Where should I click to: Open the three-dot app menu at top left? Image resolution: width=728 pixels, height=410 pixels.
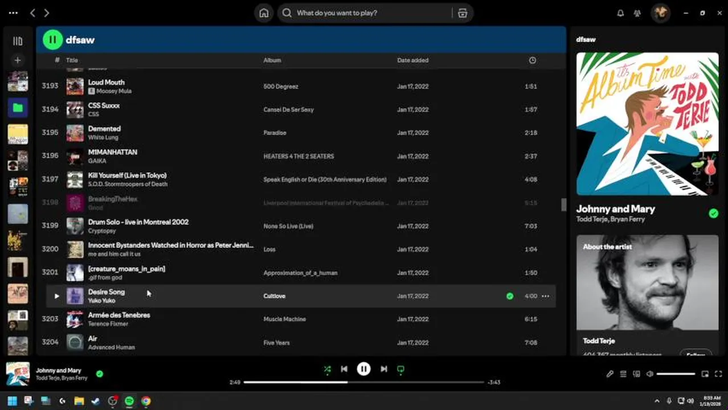(13, 13)
